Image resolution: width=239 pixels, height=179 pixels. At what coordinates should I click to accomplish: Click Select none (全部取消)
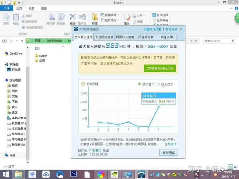[160, 20]
